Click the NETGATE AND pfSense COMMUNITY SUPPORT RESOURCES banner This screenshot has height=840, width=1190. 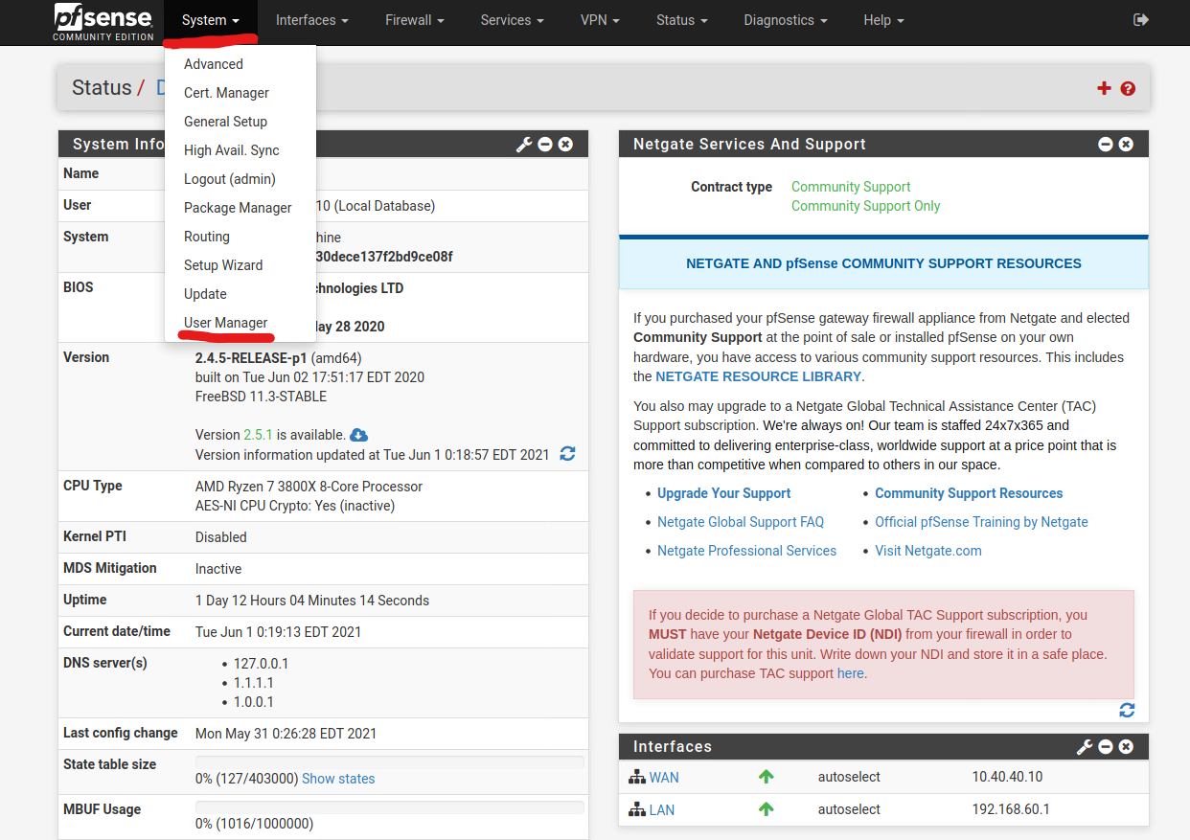tap(883, 263)
